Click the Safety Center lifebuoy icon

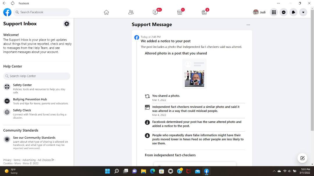[x=7, y=87]
